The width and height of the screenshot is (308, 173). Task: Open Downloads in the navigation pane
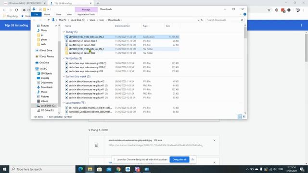tap(47, 87)
